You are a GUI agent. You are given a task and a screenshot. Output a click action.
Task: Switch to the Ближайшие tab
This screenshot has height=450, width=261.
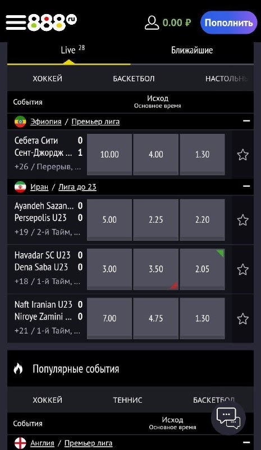point(192,51)
